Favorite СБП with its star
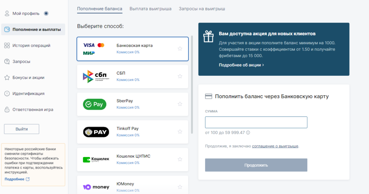Screen dimensions: 369x194 [180, 76]
